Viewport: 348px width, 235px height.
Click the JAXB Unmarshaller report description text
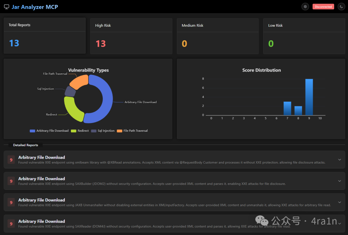pos(174,205)
